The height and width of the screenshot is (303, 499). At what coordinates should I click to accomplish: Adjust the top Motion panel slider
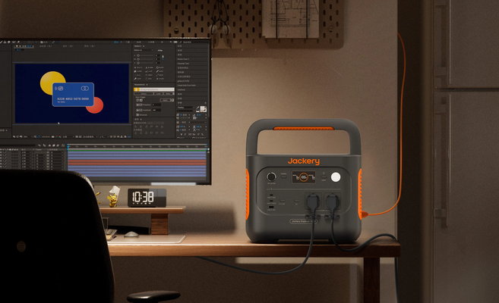[145, 55]
